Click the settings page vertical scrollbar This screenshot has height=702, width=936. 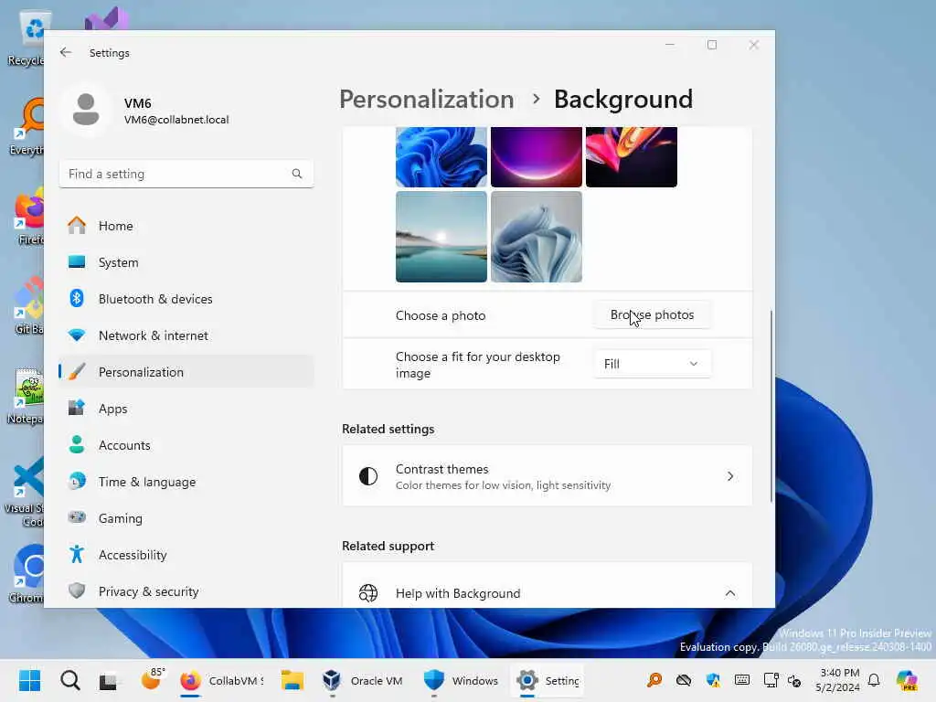click(x=771, y=406)
